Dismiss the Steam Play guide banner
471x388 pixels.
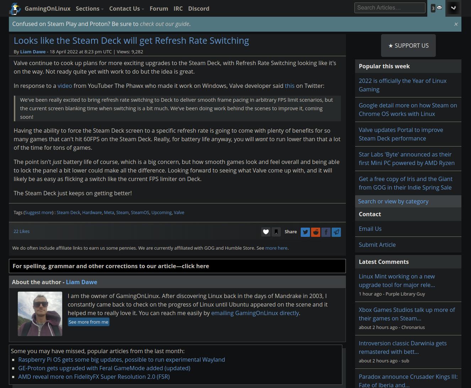pos(456,24)
